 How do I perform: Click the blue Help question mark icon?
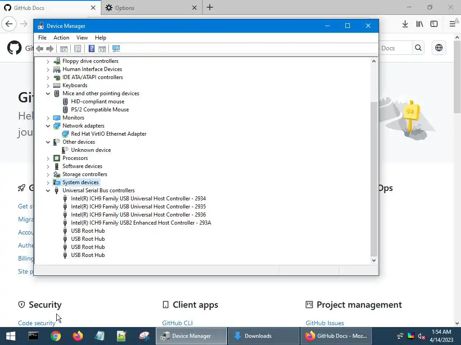(91, 49)
